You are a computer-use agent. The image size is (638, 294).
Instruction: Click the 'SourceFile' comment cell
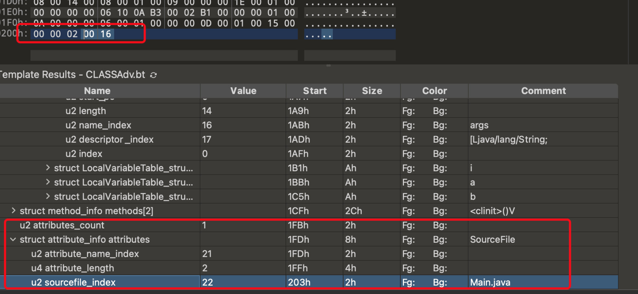(493, 239)
